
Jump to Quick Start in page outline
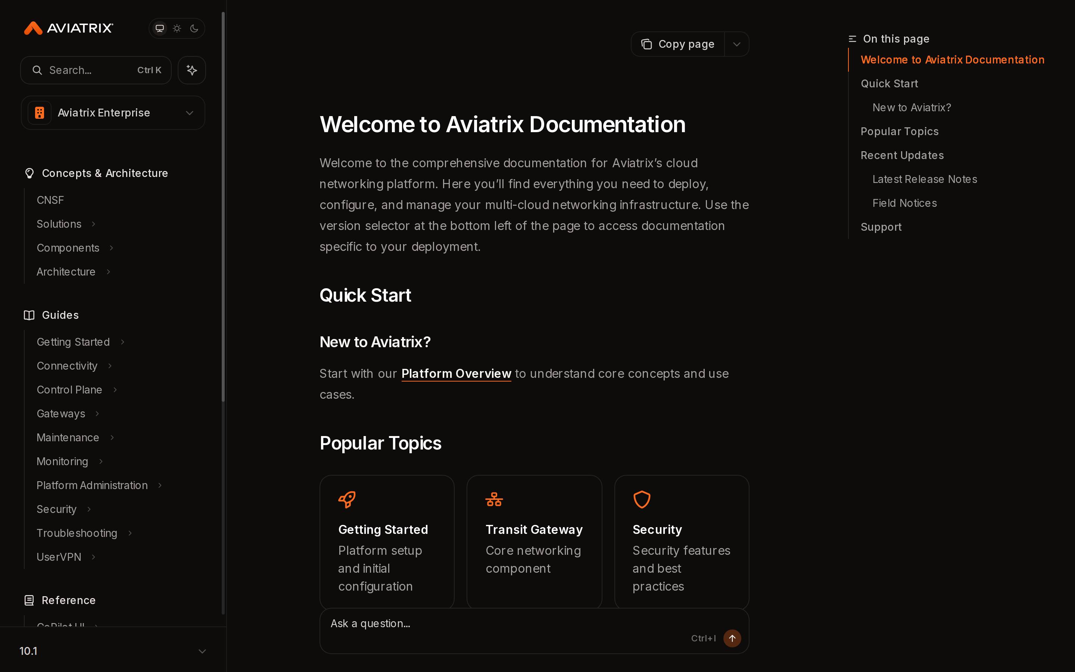(x=889, y=84)
